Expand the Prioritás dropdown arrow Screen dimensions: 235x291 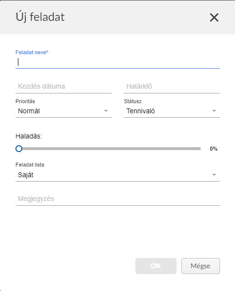(x=106, y=111)
